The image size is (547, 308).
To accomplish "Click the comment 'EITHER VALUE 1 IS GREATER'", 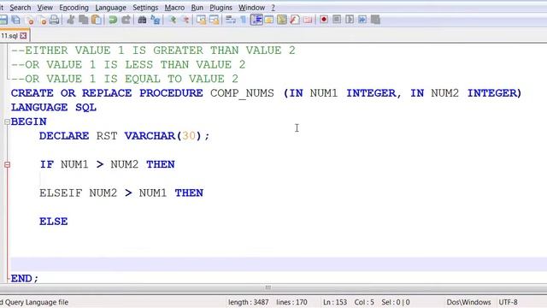I will pyautogui.click(x=114, y=50).
